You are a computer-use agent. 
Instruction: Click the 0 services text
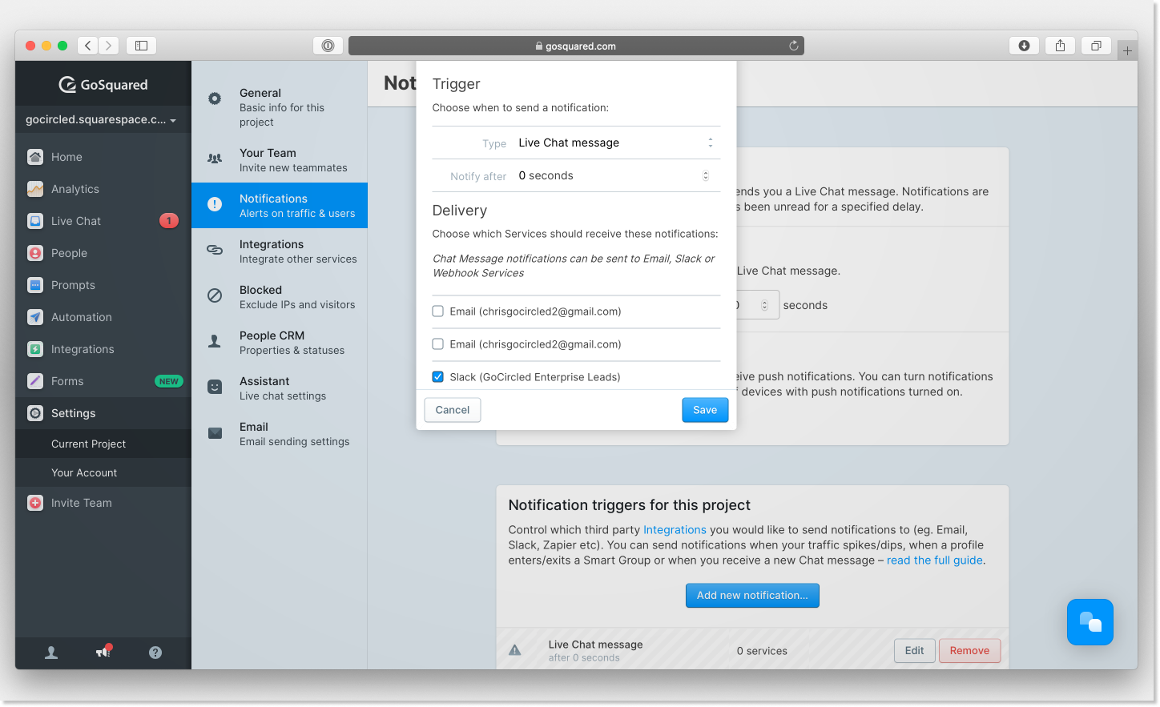click(x=762, y=651)
